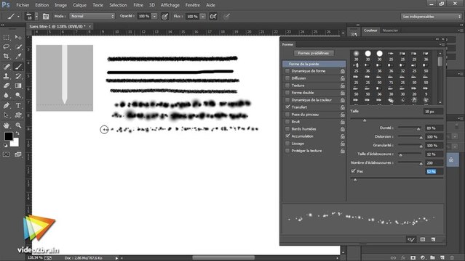Select the Dodge tool
This screenshot has height=261, width=465.
(x=18, y=95)
